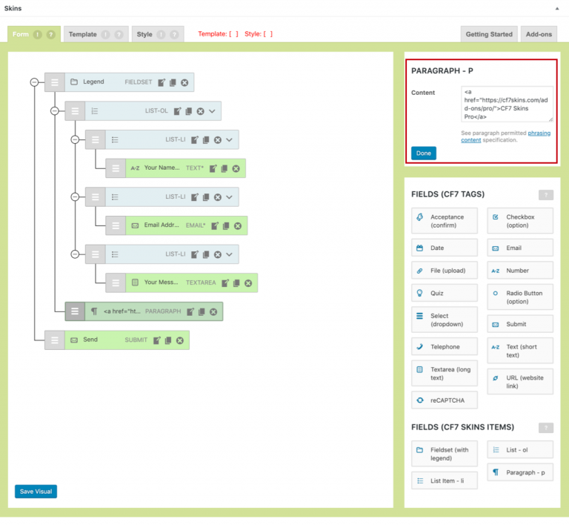Collapse the LIST-OL tree branch
The image size is (569, 525).
54,111
